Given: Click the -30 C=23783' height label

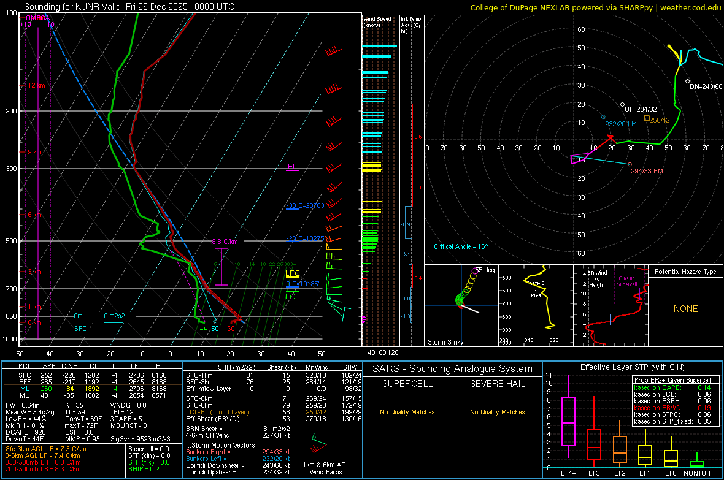Looking at the screenshot, I should (x=306, y=205).
